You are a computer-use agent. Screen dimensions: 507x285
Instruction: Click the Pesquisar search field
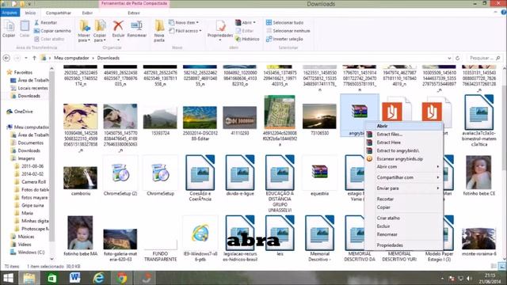(484, 58)
